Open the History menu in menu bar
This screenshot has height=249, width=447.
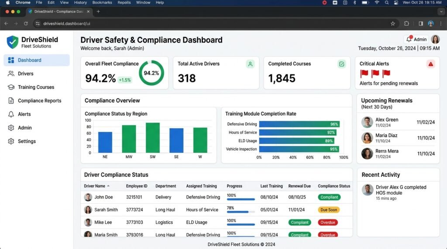tap(80, 3)
